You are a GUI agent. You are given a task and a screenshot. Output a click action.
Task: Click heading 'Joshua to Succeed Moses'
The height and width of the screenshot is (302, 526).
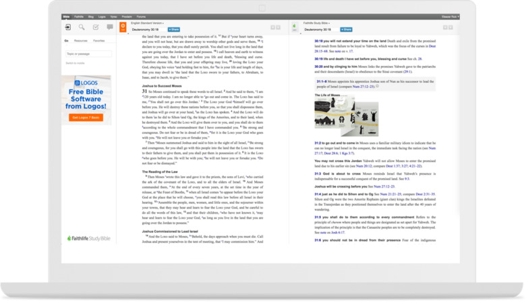tap(162, 86)
